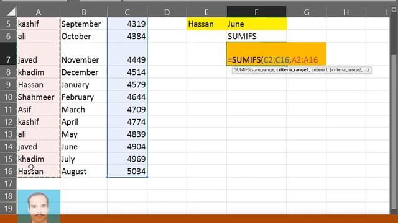Select row 8 header
The height and width of the screenshot is (223, 398).
point(8,72)
